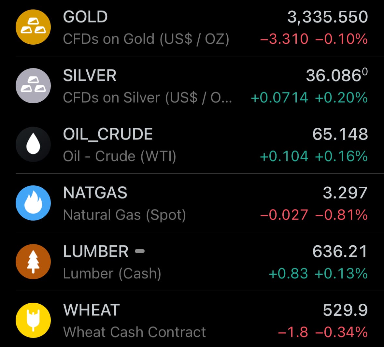Click the natural gas change -0.81%
The height and width of the screenshot is (347, 384).
tap(341, 215)
